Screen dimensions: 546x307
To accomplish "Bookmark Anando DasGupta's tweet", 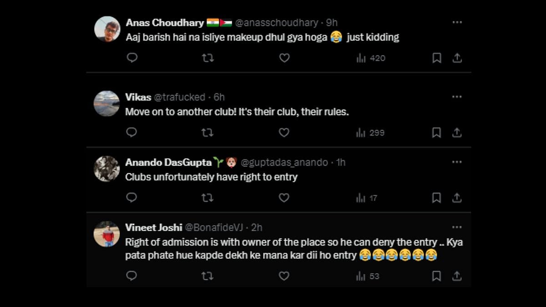I will pyautogui.click(x=436, y=198).
